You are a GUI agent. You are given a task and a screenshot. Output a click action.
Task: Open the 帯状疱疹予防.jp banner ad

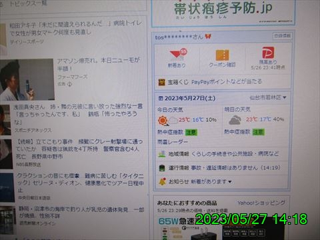(x=223, y=12)
